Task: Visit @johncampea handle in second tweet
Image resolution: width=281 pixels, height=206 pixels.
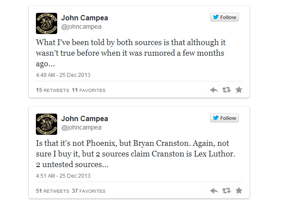Action: click(81, 128)
